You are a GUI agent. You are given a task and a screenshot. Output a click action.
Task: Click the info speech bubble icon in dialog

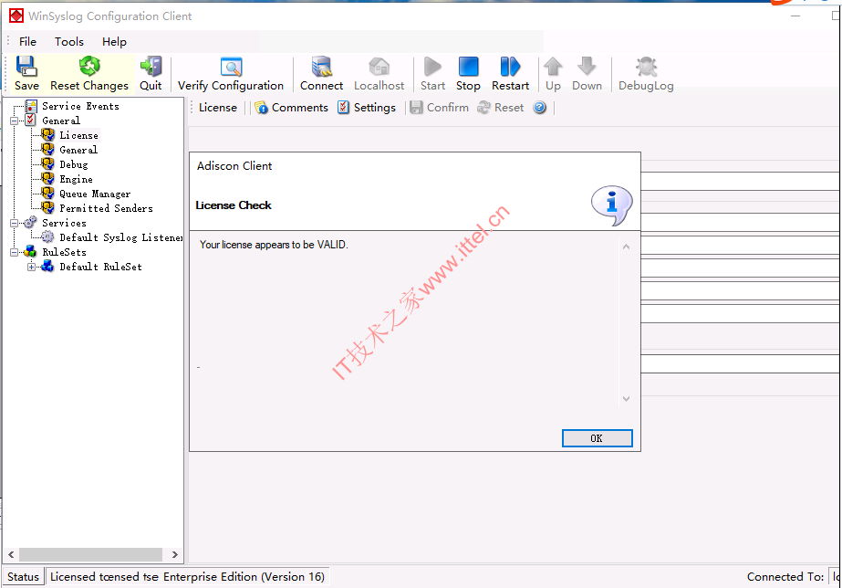click(x=611, y=205)
